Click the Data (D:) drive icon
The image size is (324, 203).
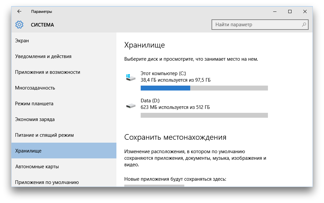(x=131, y=106)
